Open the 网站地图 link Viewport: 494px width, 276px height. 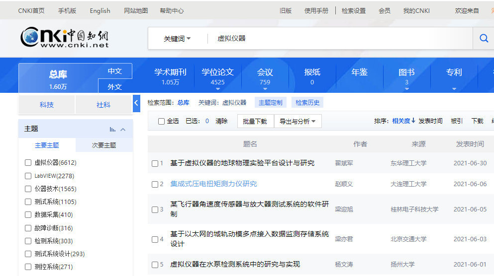136,11
